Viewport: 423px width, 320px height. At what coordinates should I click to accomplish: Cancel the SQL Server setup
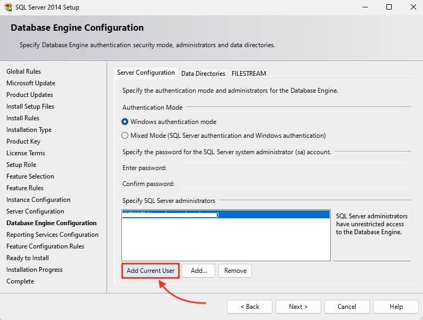point(347,306)
